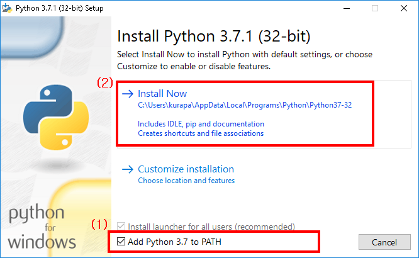Close the Python setup window
Image resolution: width=419 pixels, height=258 pixels.
pos(404,8)
